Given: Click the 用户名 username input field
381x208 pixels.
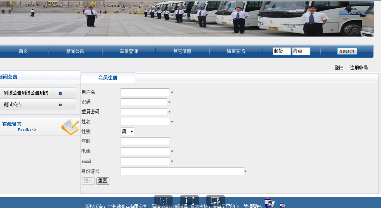Looking at the screenshot, I should (x=145, y=92).
